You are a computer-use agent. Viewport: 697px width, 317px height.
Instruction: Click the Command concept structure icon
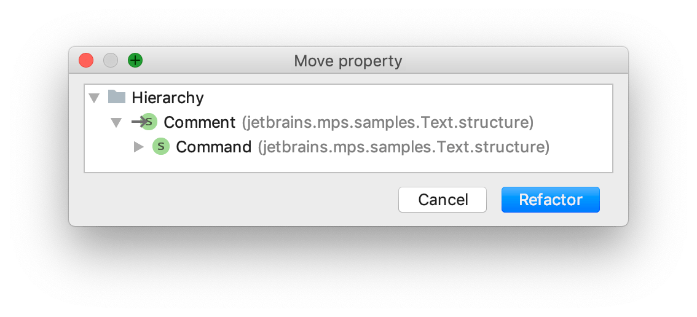(160, 147)
